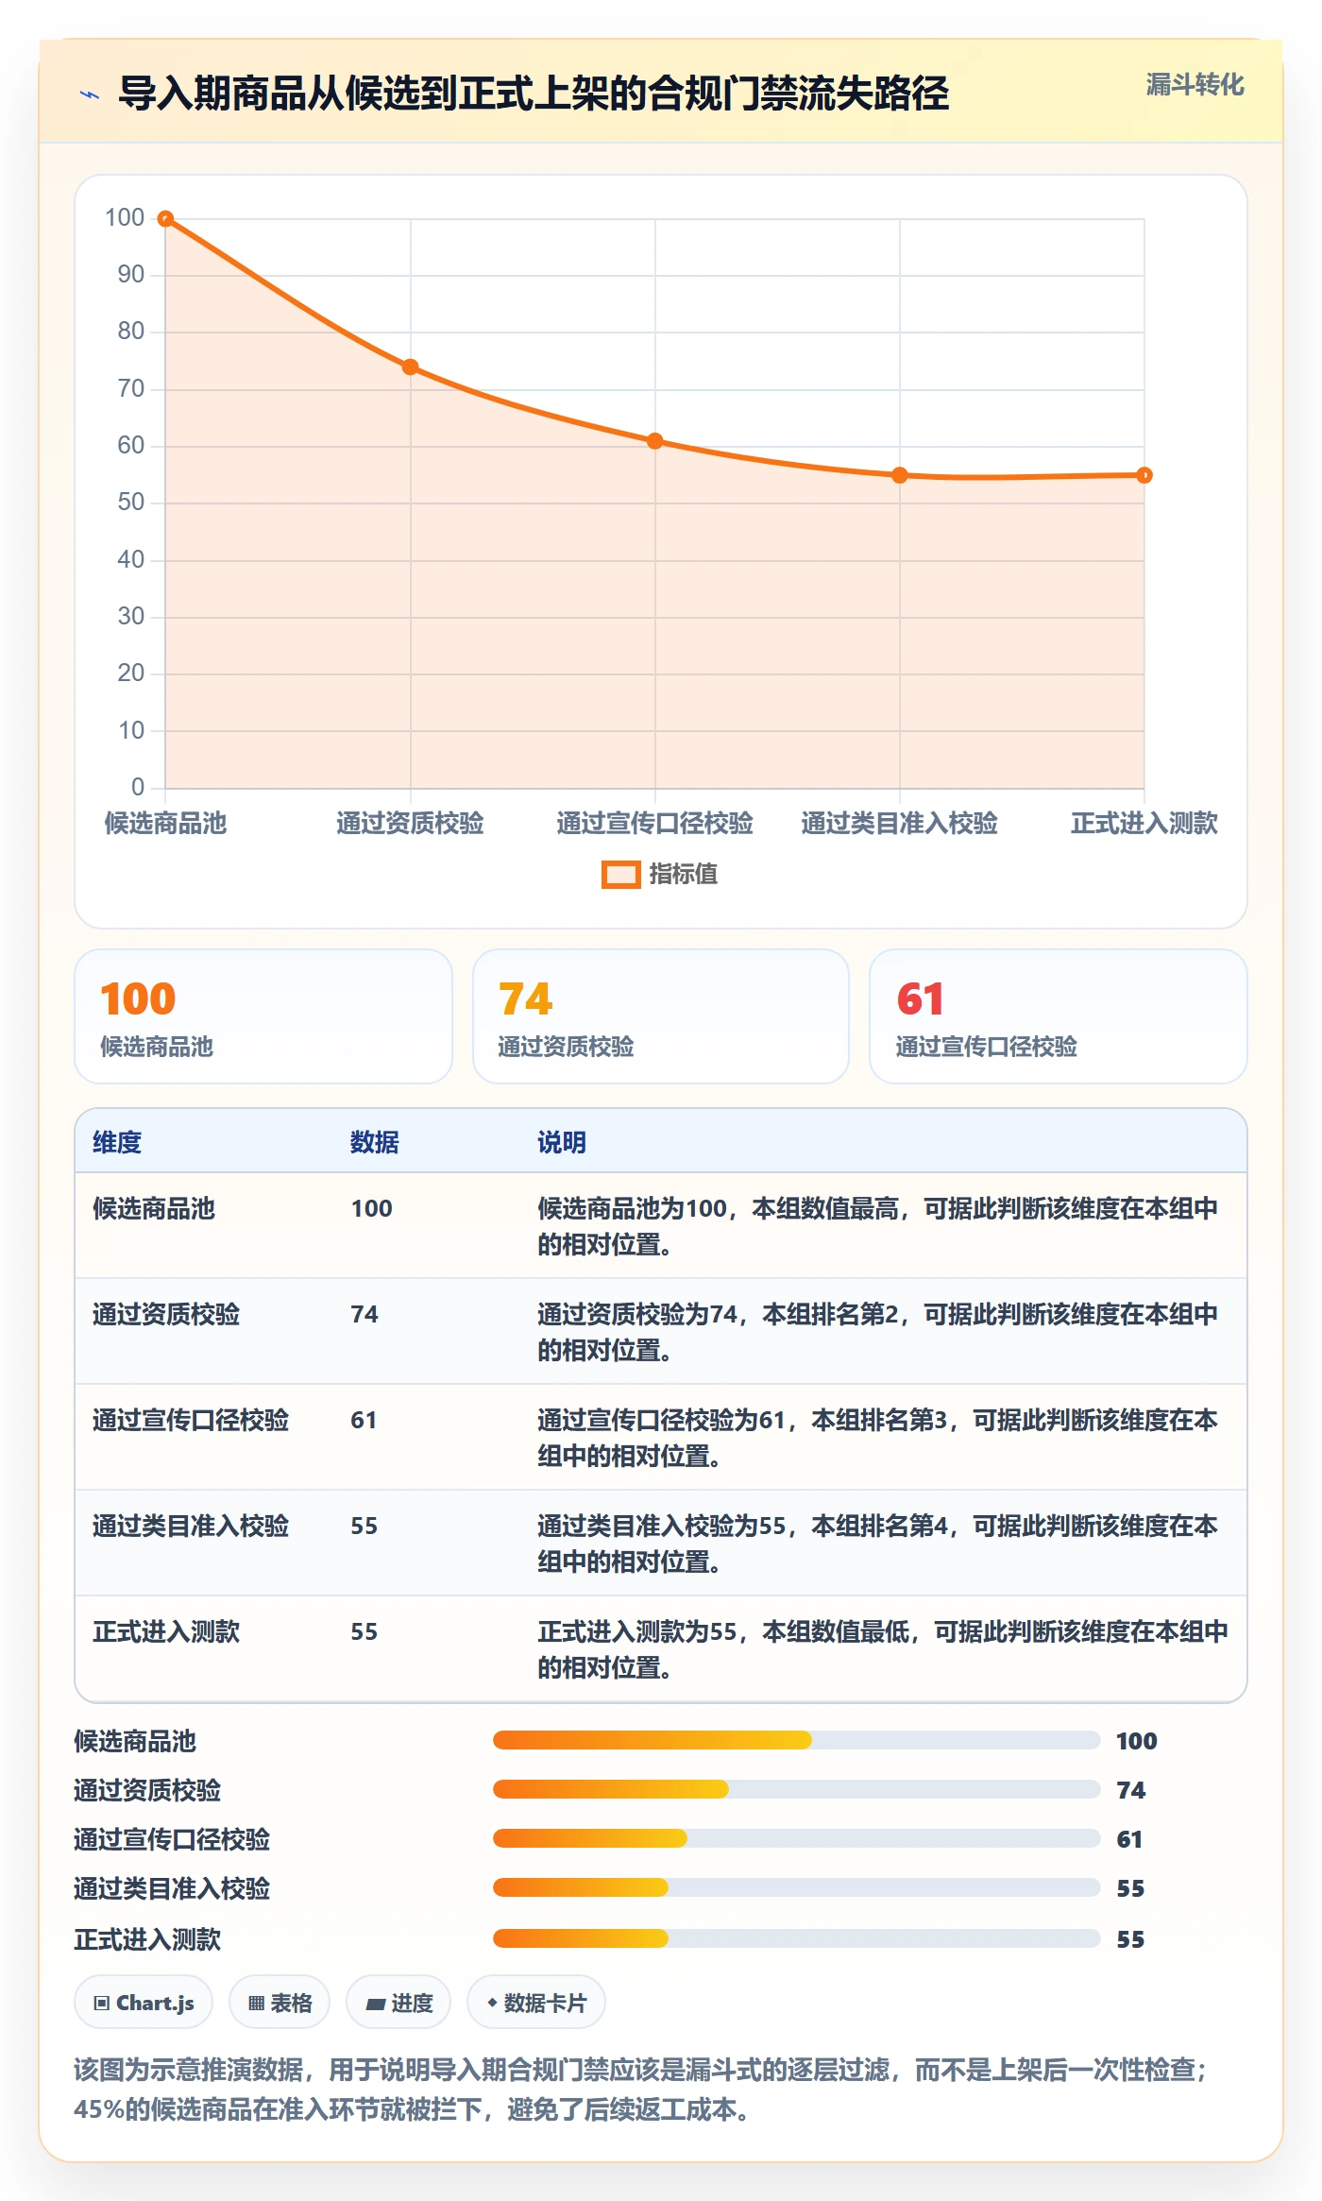Click the 维度 column header
This screenshot has width=1322, height=2201.
coord(117,1142)
